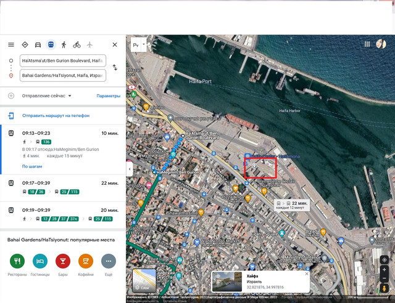Click Shawarma Emil restaurant marker
Image resolution: width=395 pixels, height=303 pixels.
pos(201,212)
